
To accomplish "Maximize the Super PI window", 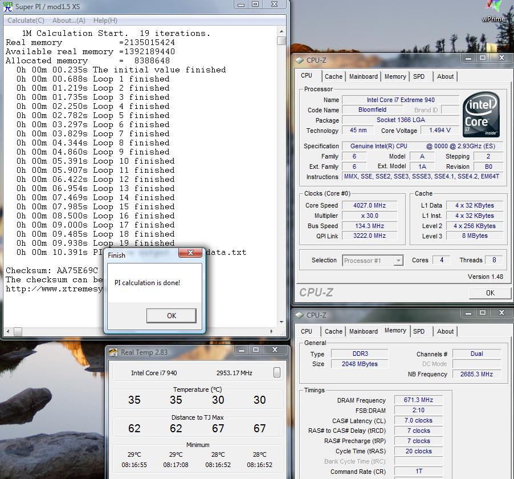I will click(x=255, y=4).
